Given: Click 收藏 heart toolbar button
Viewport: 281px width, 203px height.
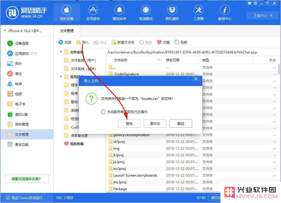Looking at the screenshot, I should pyautogui.click(x=163, y=42).
